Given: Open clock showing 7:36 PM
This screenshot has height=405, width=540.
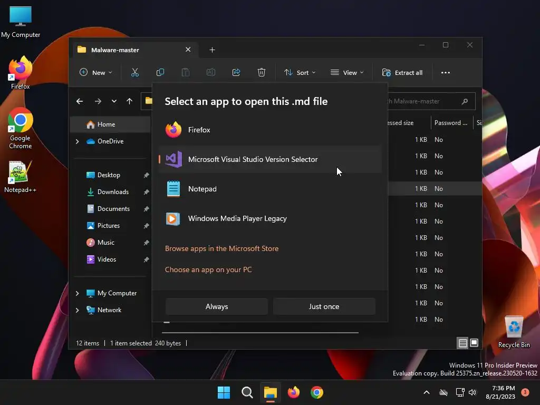Looking at the screenshot, I should click(501, 392).
